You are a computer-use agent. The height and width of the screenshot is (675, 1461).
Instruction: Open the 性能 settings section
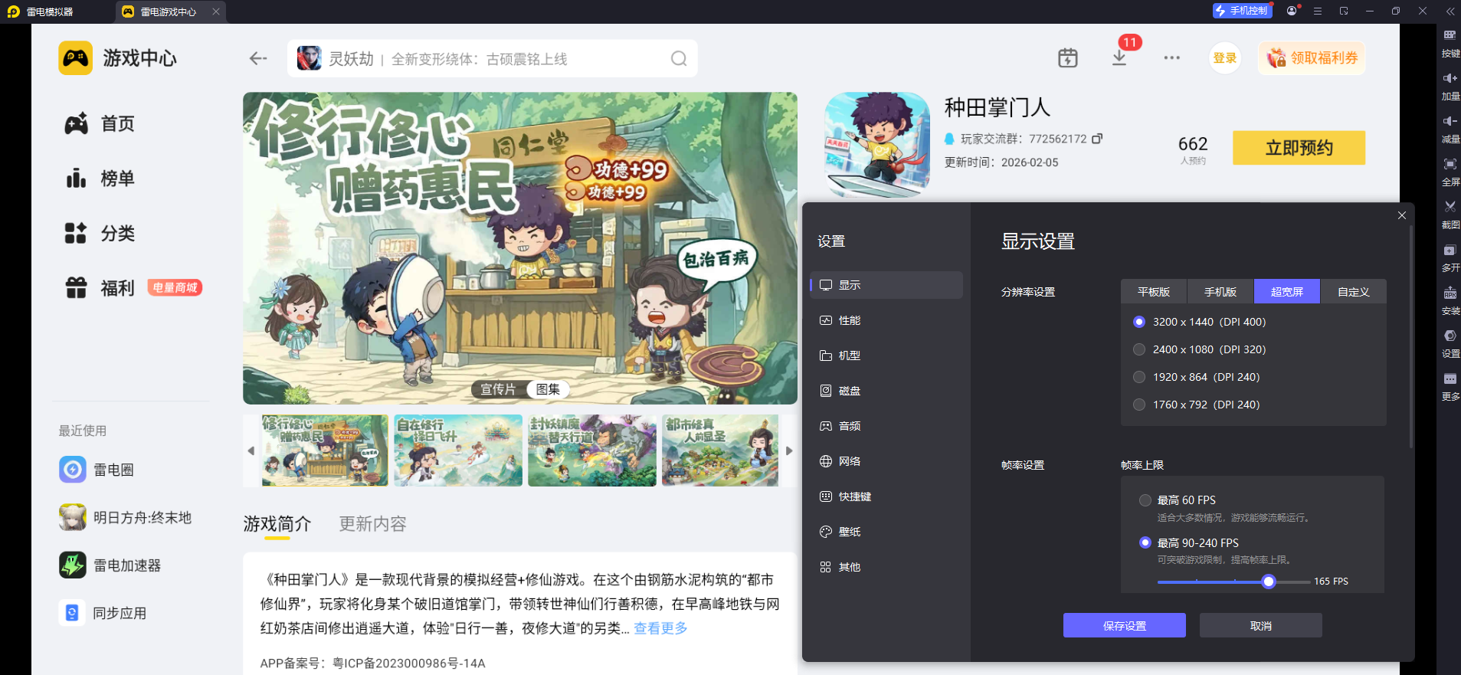(x=886, y=320)
